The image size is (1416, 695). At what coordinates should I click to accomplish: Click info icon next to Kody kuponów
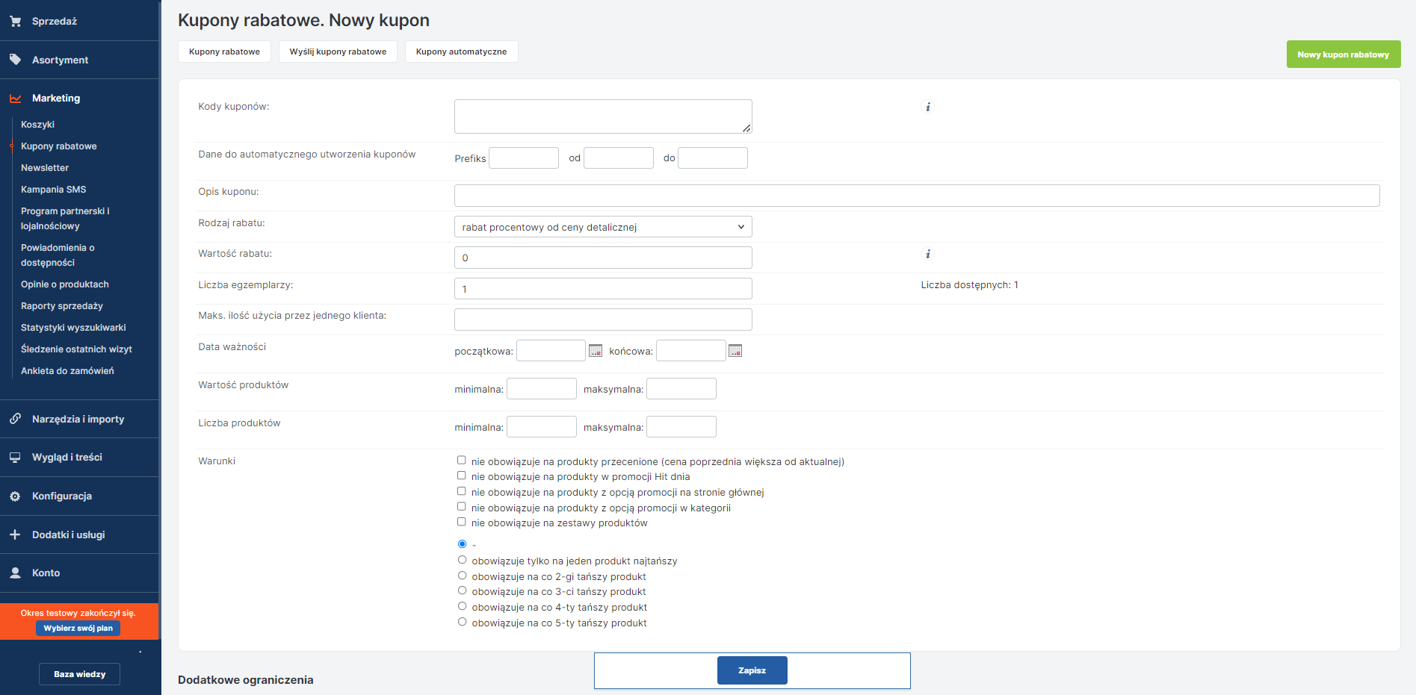[x=928, y=107]
